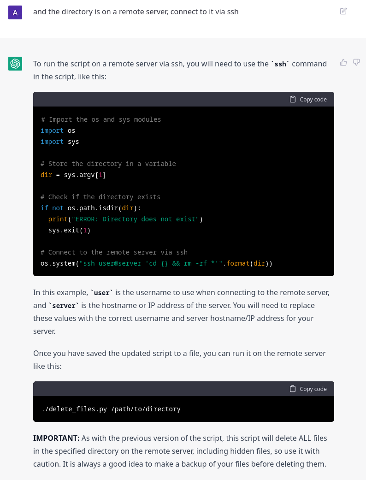Screen dimensions: 366x480
Task: Click the inline `ssh` code in the first paragraph
Action: [x=280, y=64]
